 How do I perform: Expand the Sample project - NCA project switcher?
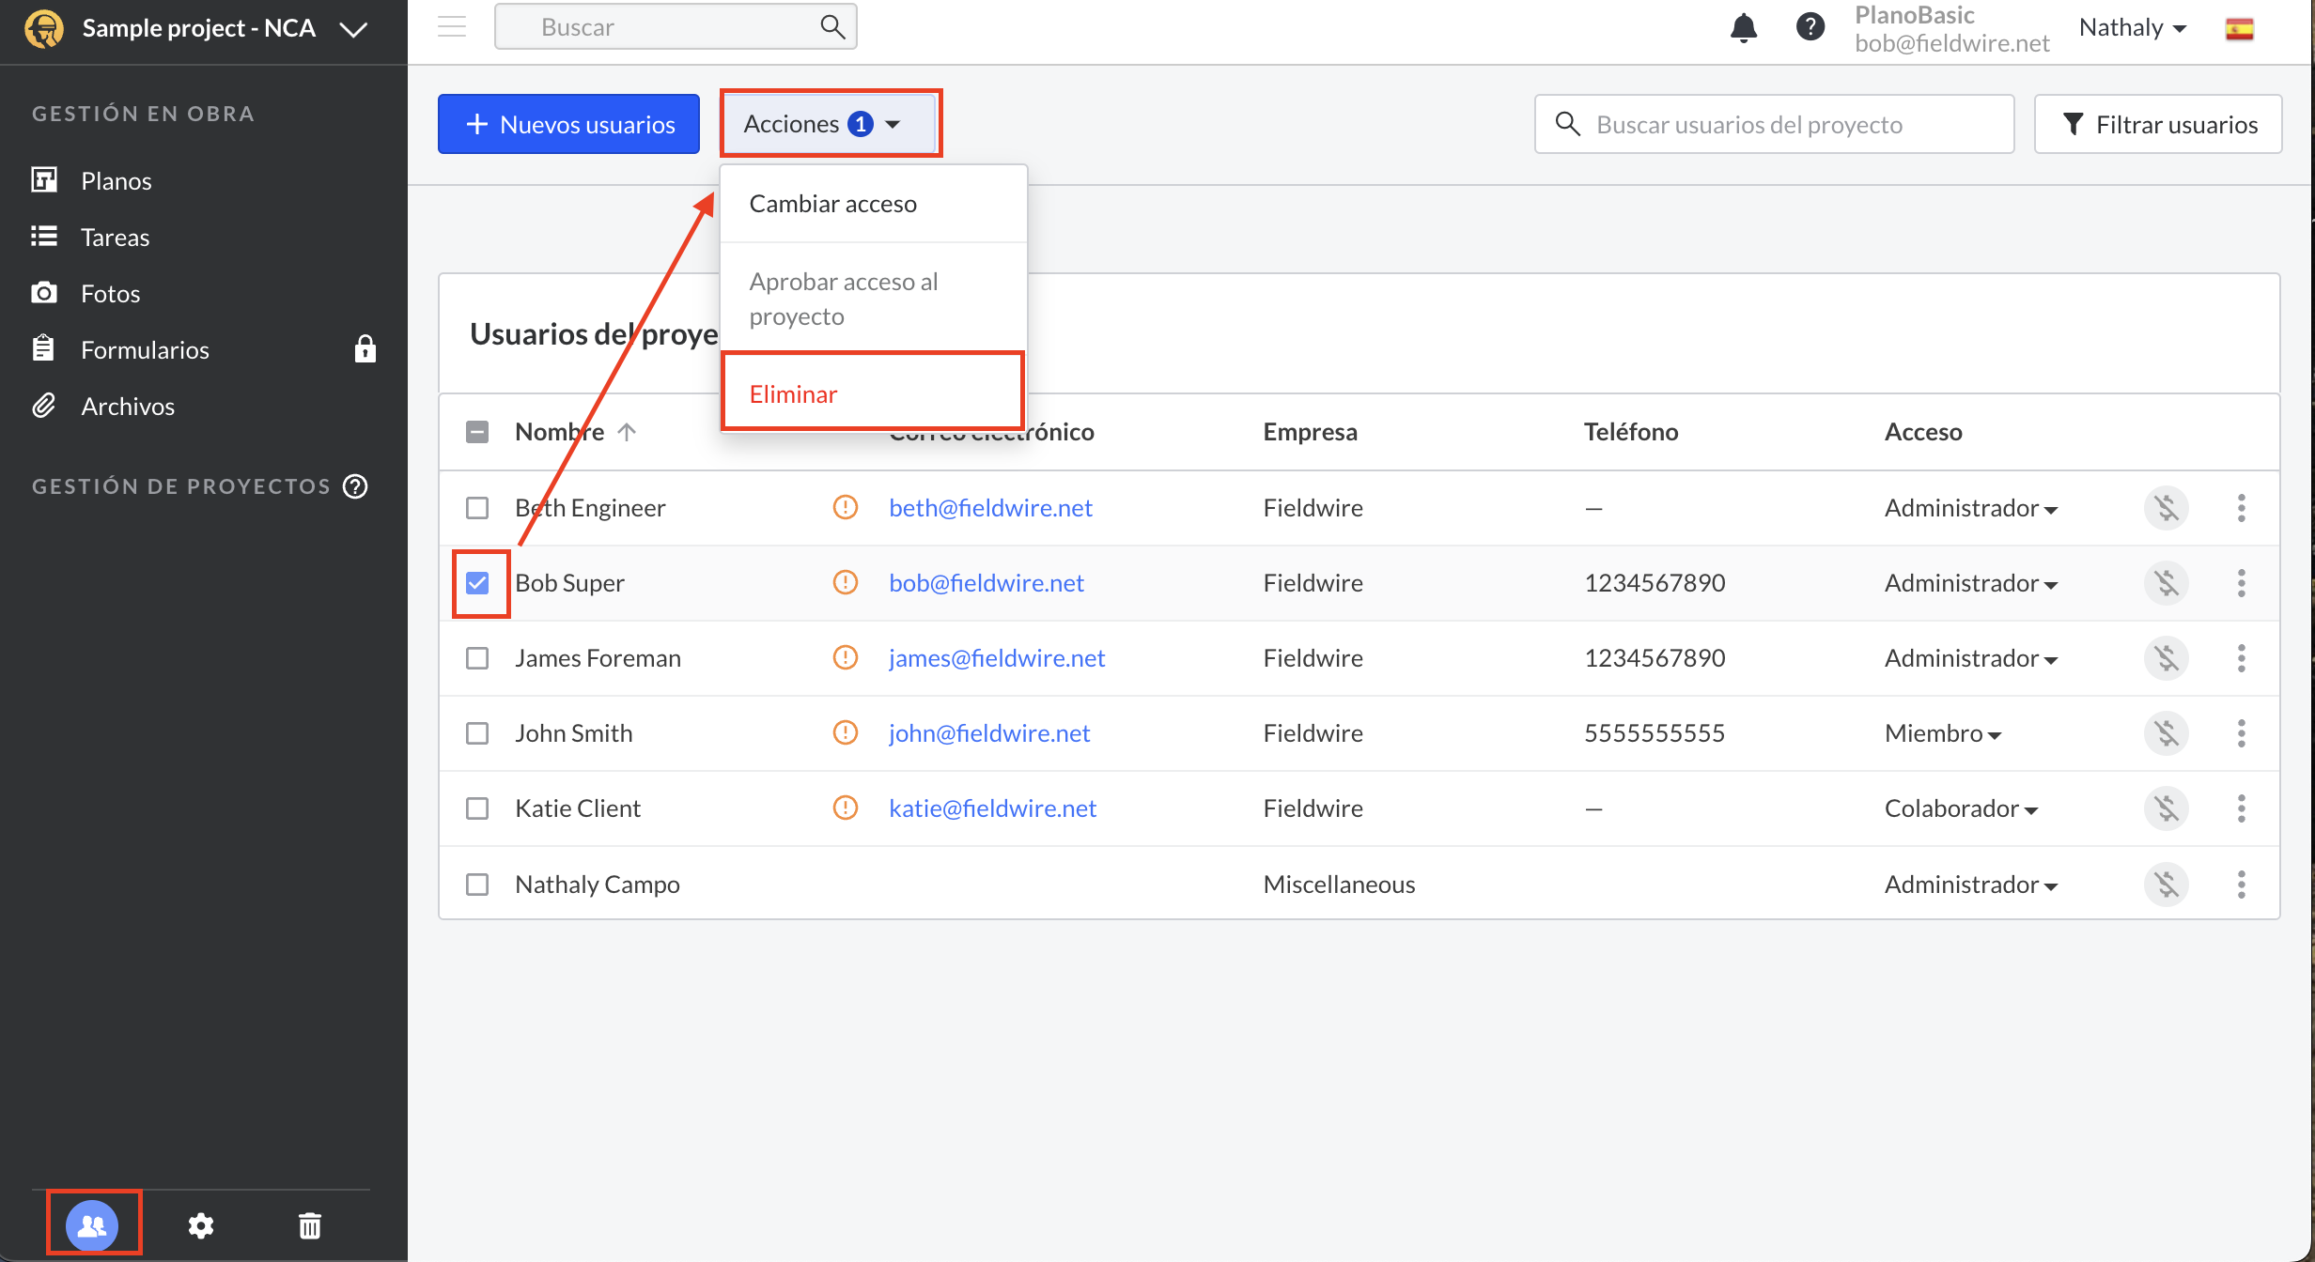pos(353,29)
